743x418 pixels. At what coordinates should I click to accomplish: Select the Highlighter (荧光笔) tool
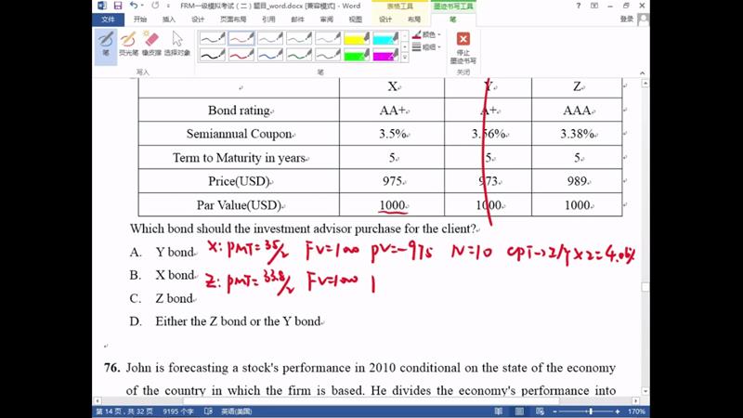tap(128, 44)
